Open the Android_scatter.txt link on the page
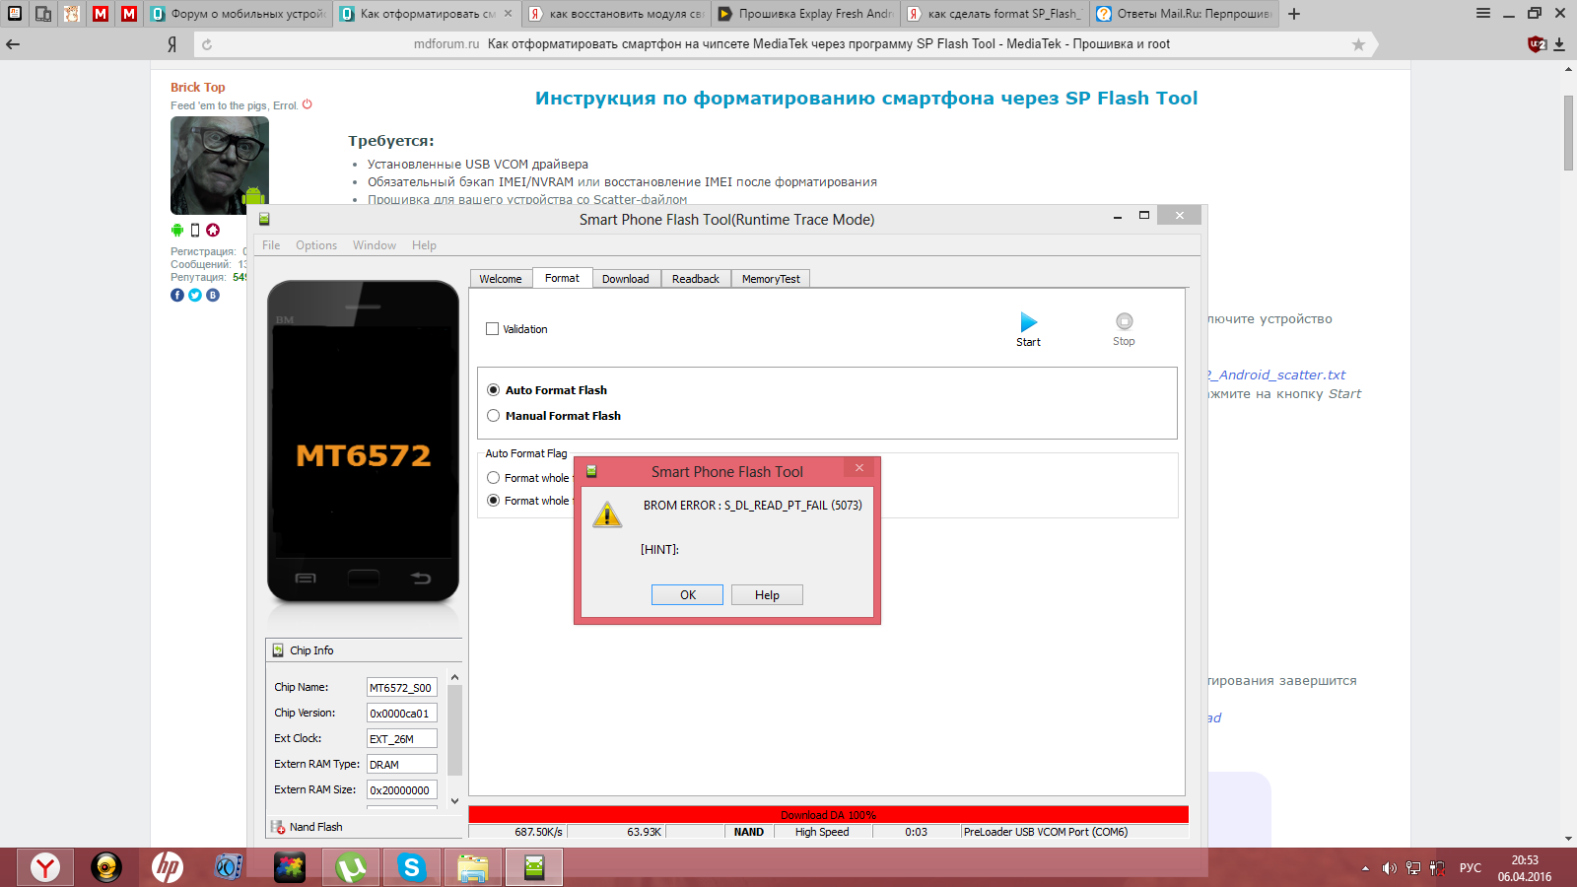The image size is (1577, 887). [1276, 375]
